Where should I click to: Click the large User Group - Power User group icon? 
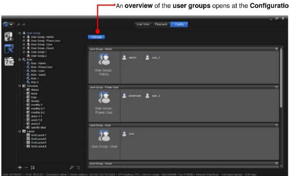[104, 97]
